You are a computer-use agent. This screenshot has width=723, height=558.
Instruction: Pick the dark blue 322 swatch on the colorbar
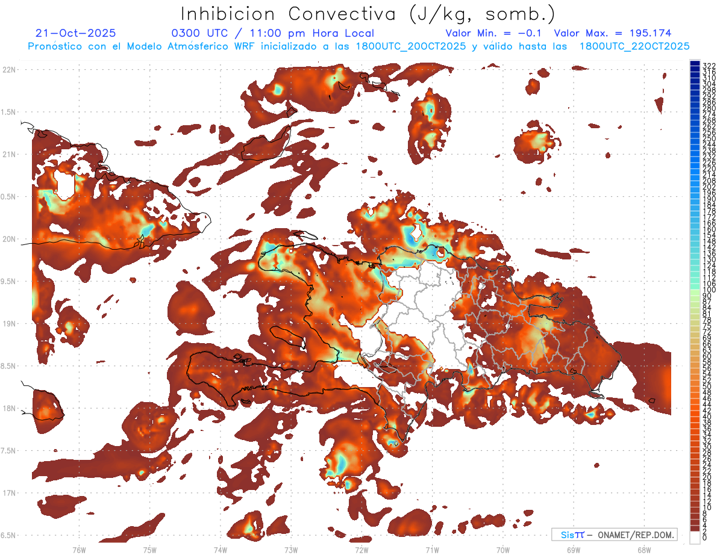(x=695, y=64)
